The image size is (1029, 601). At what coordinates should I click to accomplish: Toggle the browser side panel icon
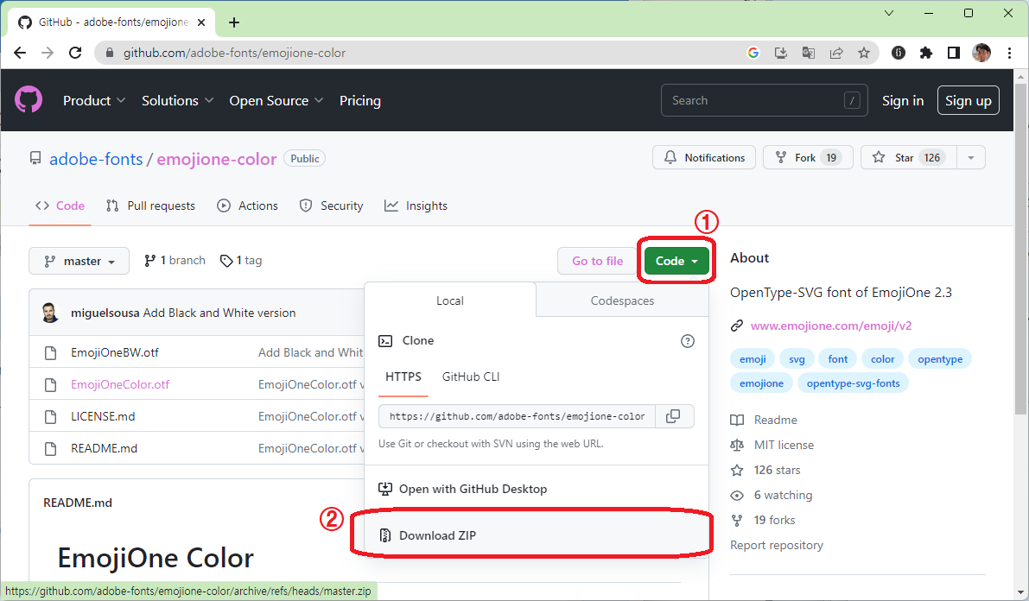954,54
